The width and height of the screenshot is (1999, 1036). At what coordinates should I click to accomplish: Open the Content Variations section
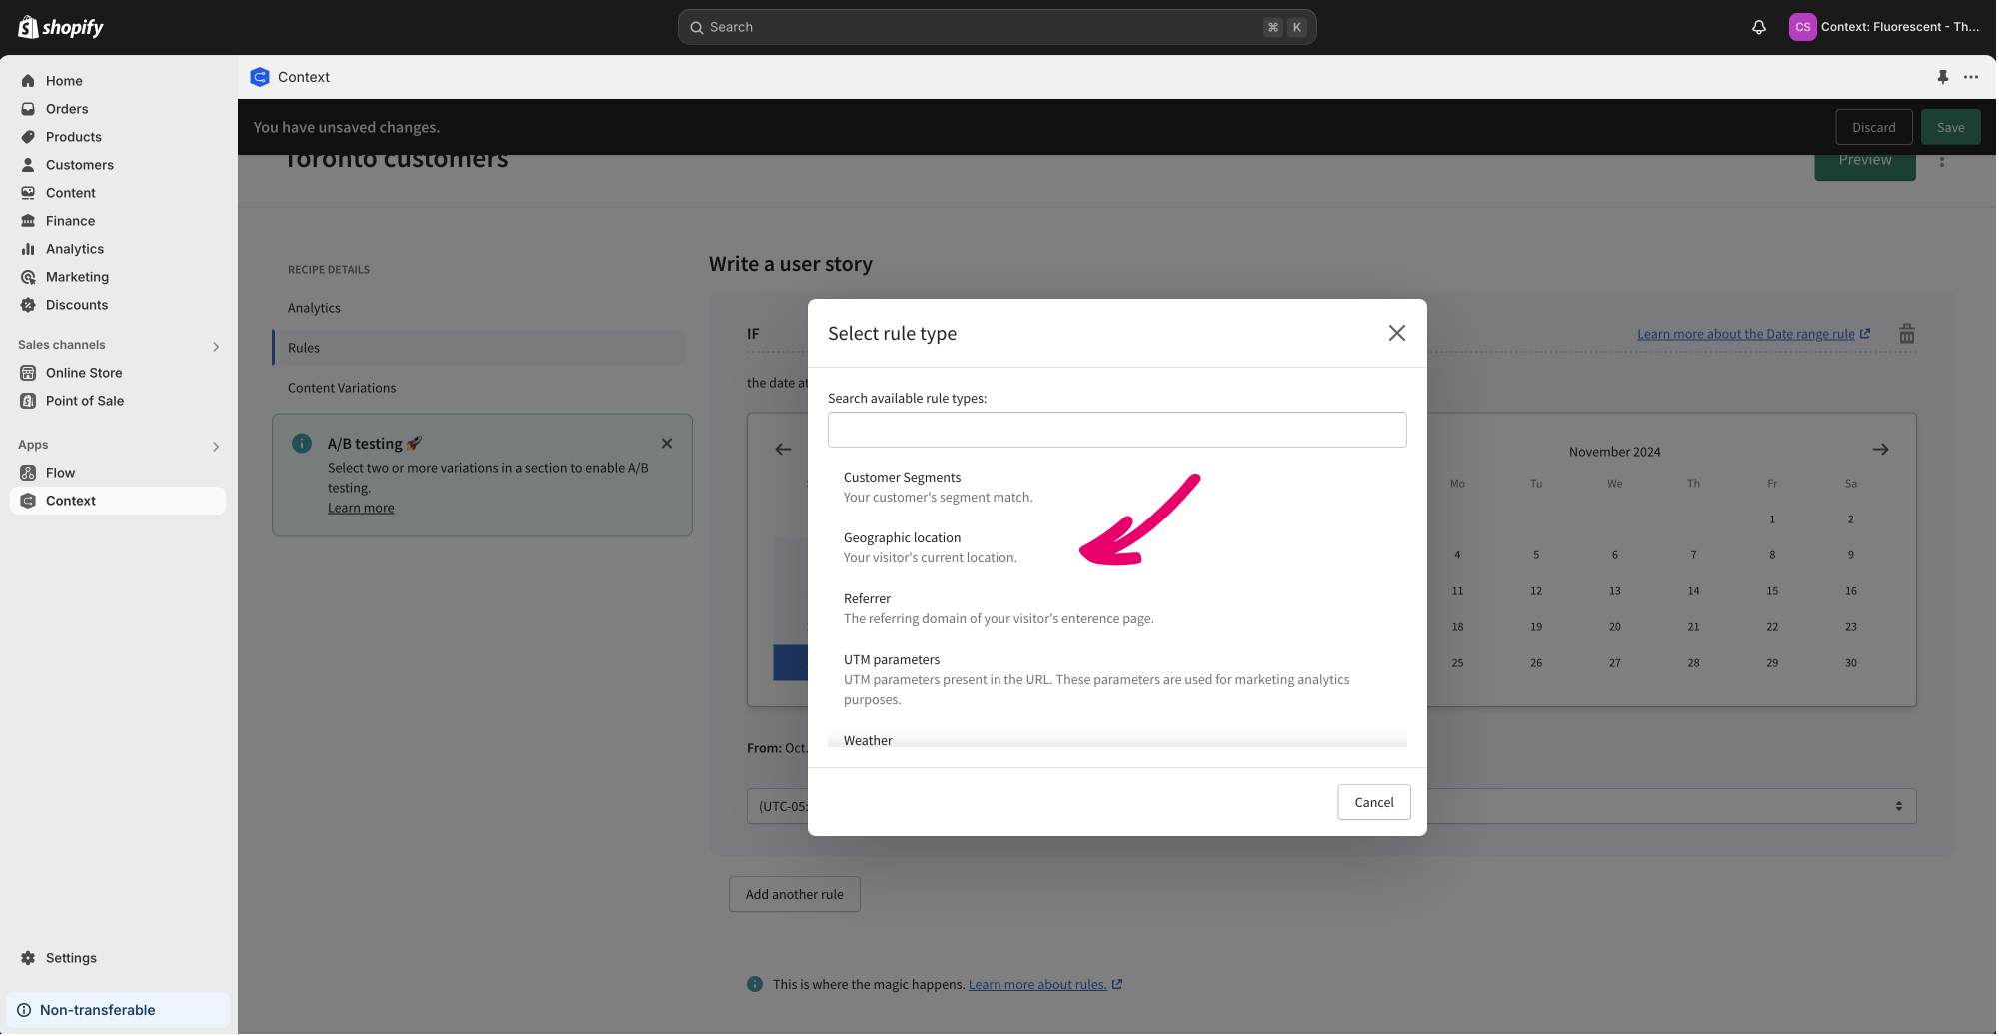pos(342,388)
